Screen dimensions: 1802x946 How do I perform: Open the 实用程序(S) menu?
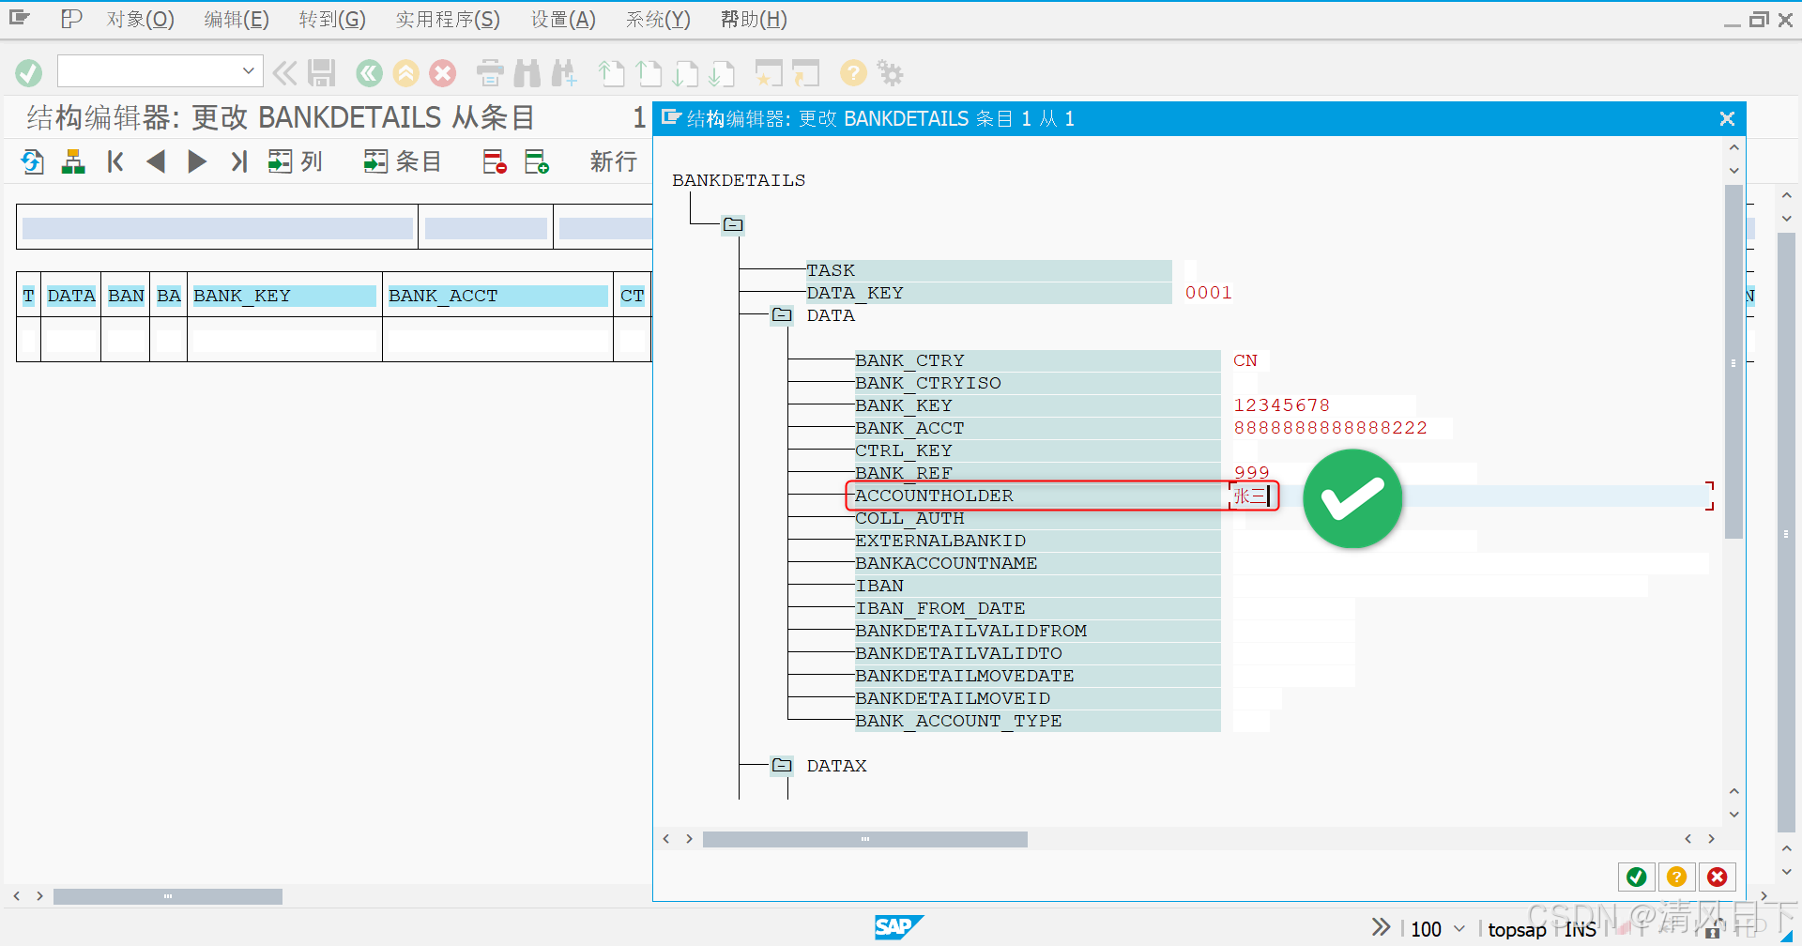pyautogui.click(x=448, y=20)
